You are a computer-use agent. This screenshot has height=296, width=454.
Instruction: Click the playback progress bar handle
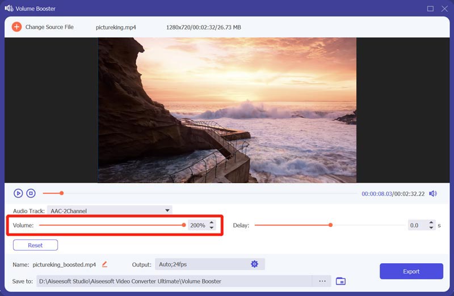[61, 193]
